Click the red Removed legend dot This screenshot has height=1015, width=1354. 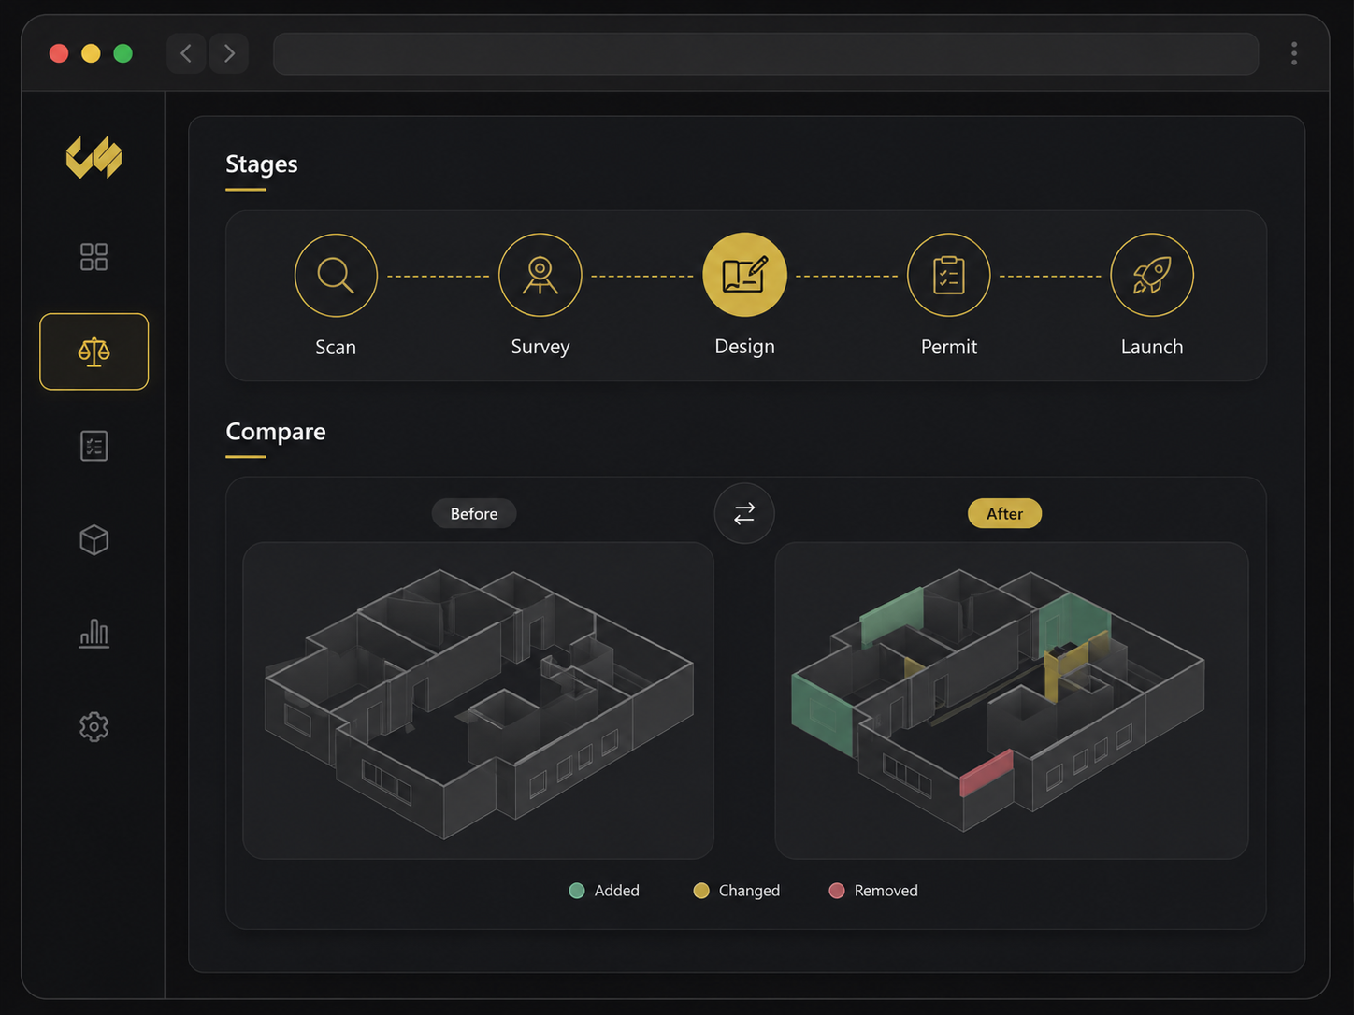[x=837, y=891]
